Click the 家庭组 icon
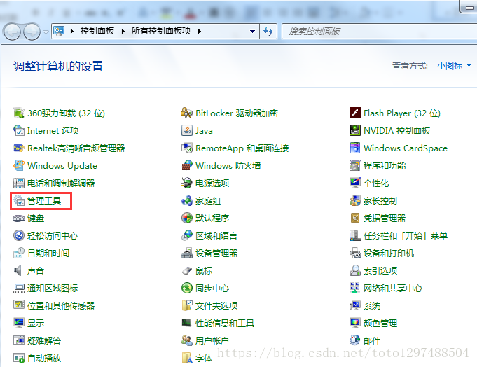Viewport: 477px width, 367px height. point(187,201)
